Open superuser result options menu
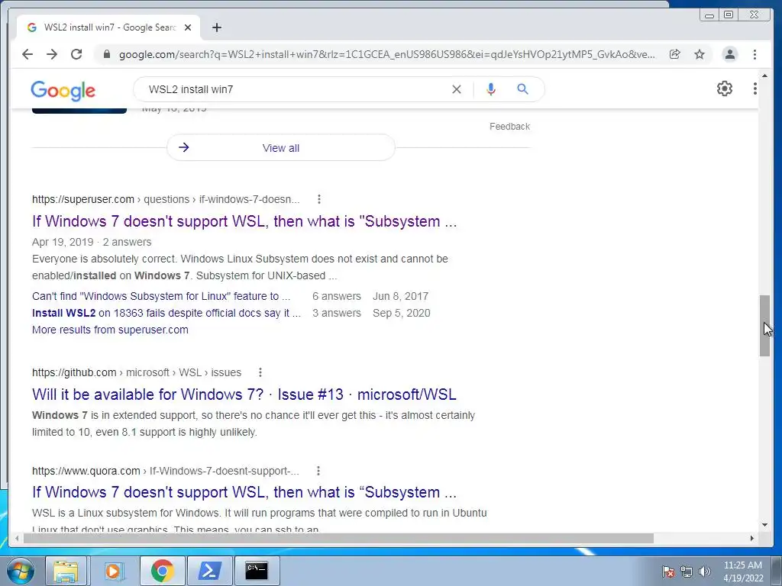The width and height of the screenshot is (782, 586). point(319,199)
